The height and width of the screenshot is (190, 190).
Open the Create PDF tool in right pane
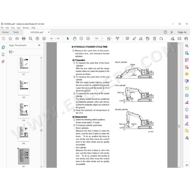(x=187, y=67)
